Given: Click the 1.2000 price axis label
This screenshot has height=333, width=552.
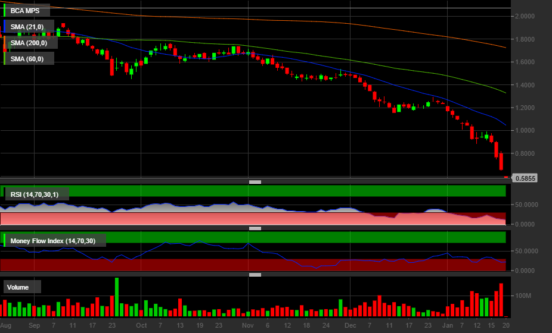Looking at the screenshot, I should coord(525,108).
